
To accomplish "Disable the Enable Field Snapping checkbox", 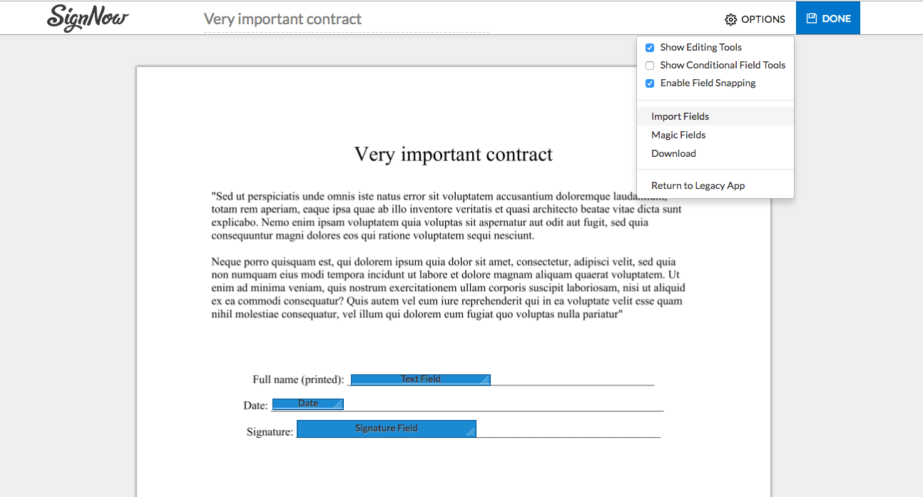I will point(650,83).
